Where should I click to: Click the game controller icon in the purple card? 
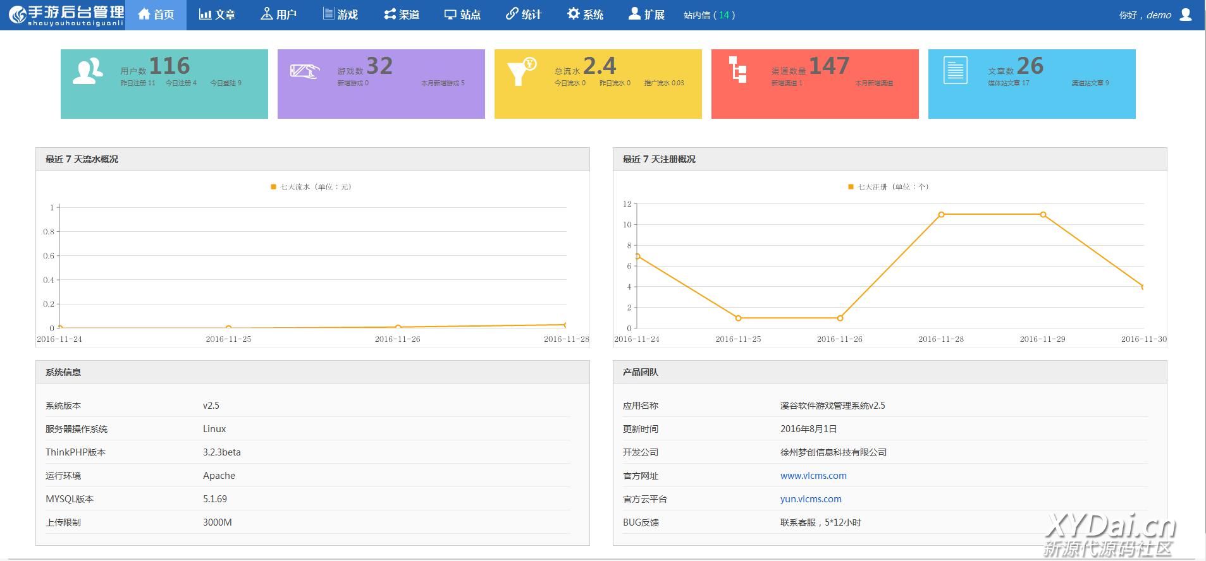coord(304,71)
